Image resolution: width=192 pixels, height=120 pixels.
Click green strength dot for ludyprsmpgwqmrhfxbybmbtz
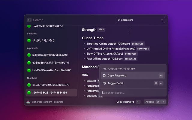pyautogui.click(x=29, y=55)
